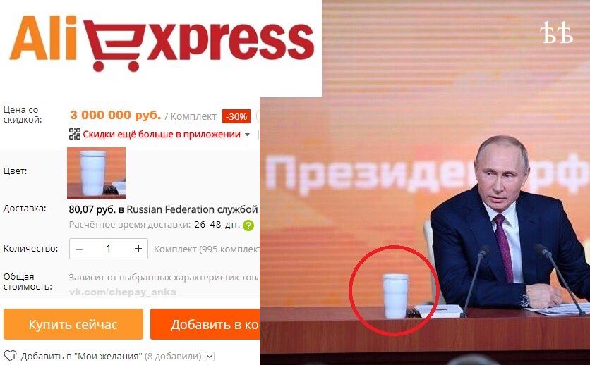Image resolution: width=590 pixels, height=365 pixels.
Task: Click the quantity input field showing 1
Action: pos(109,249)
